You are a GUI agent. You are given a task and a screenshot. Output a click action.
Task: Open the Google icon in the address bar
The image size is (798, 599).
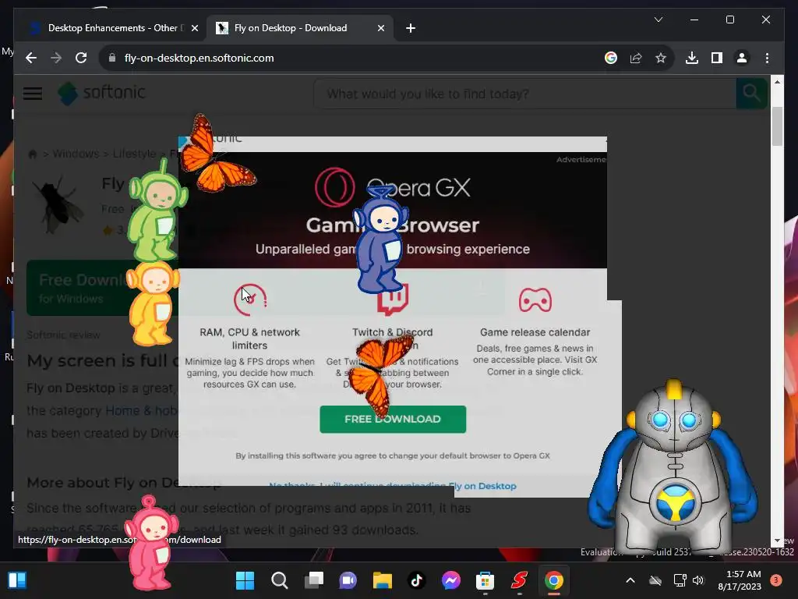(611, 58)
